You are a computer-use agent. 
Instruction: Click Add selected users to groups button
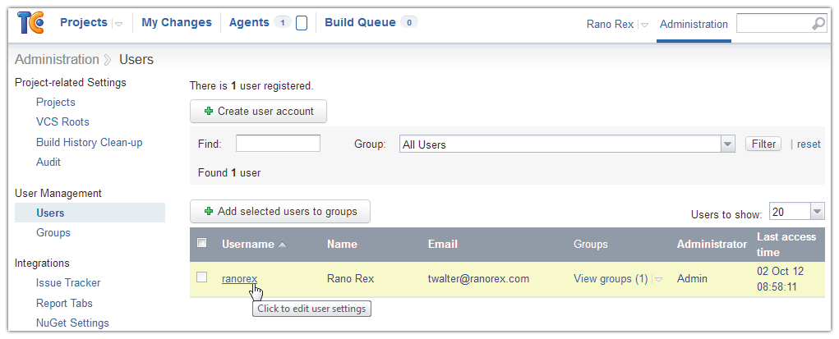[280, 211]
